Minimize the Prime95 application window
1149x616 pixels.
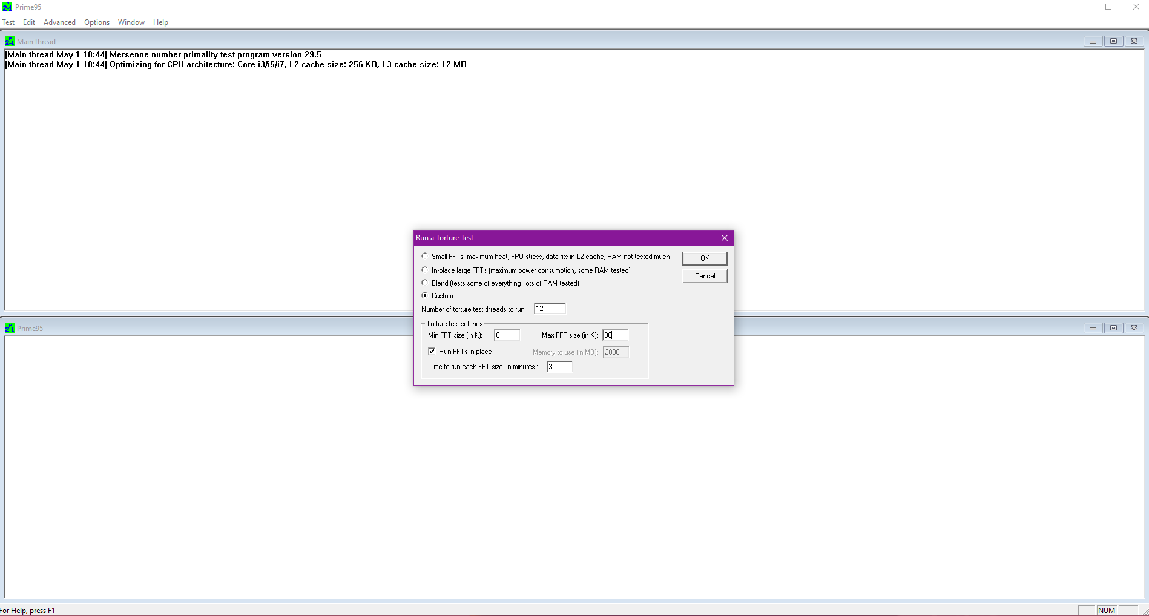(x=1081, y=7)
